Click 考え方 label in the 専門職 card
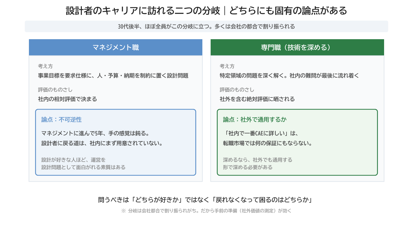Viewport: 413px width, 231px height. pos(227,66)
